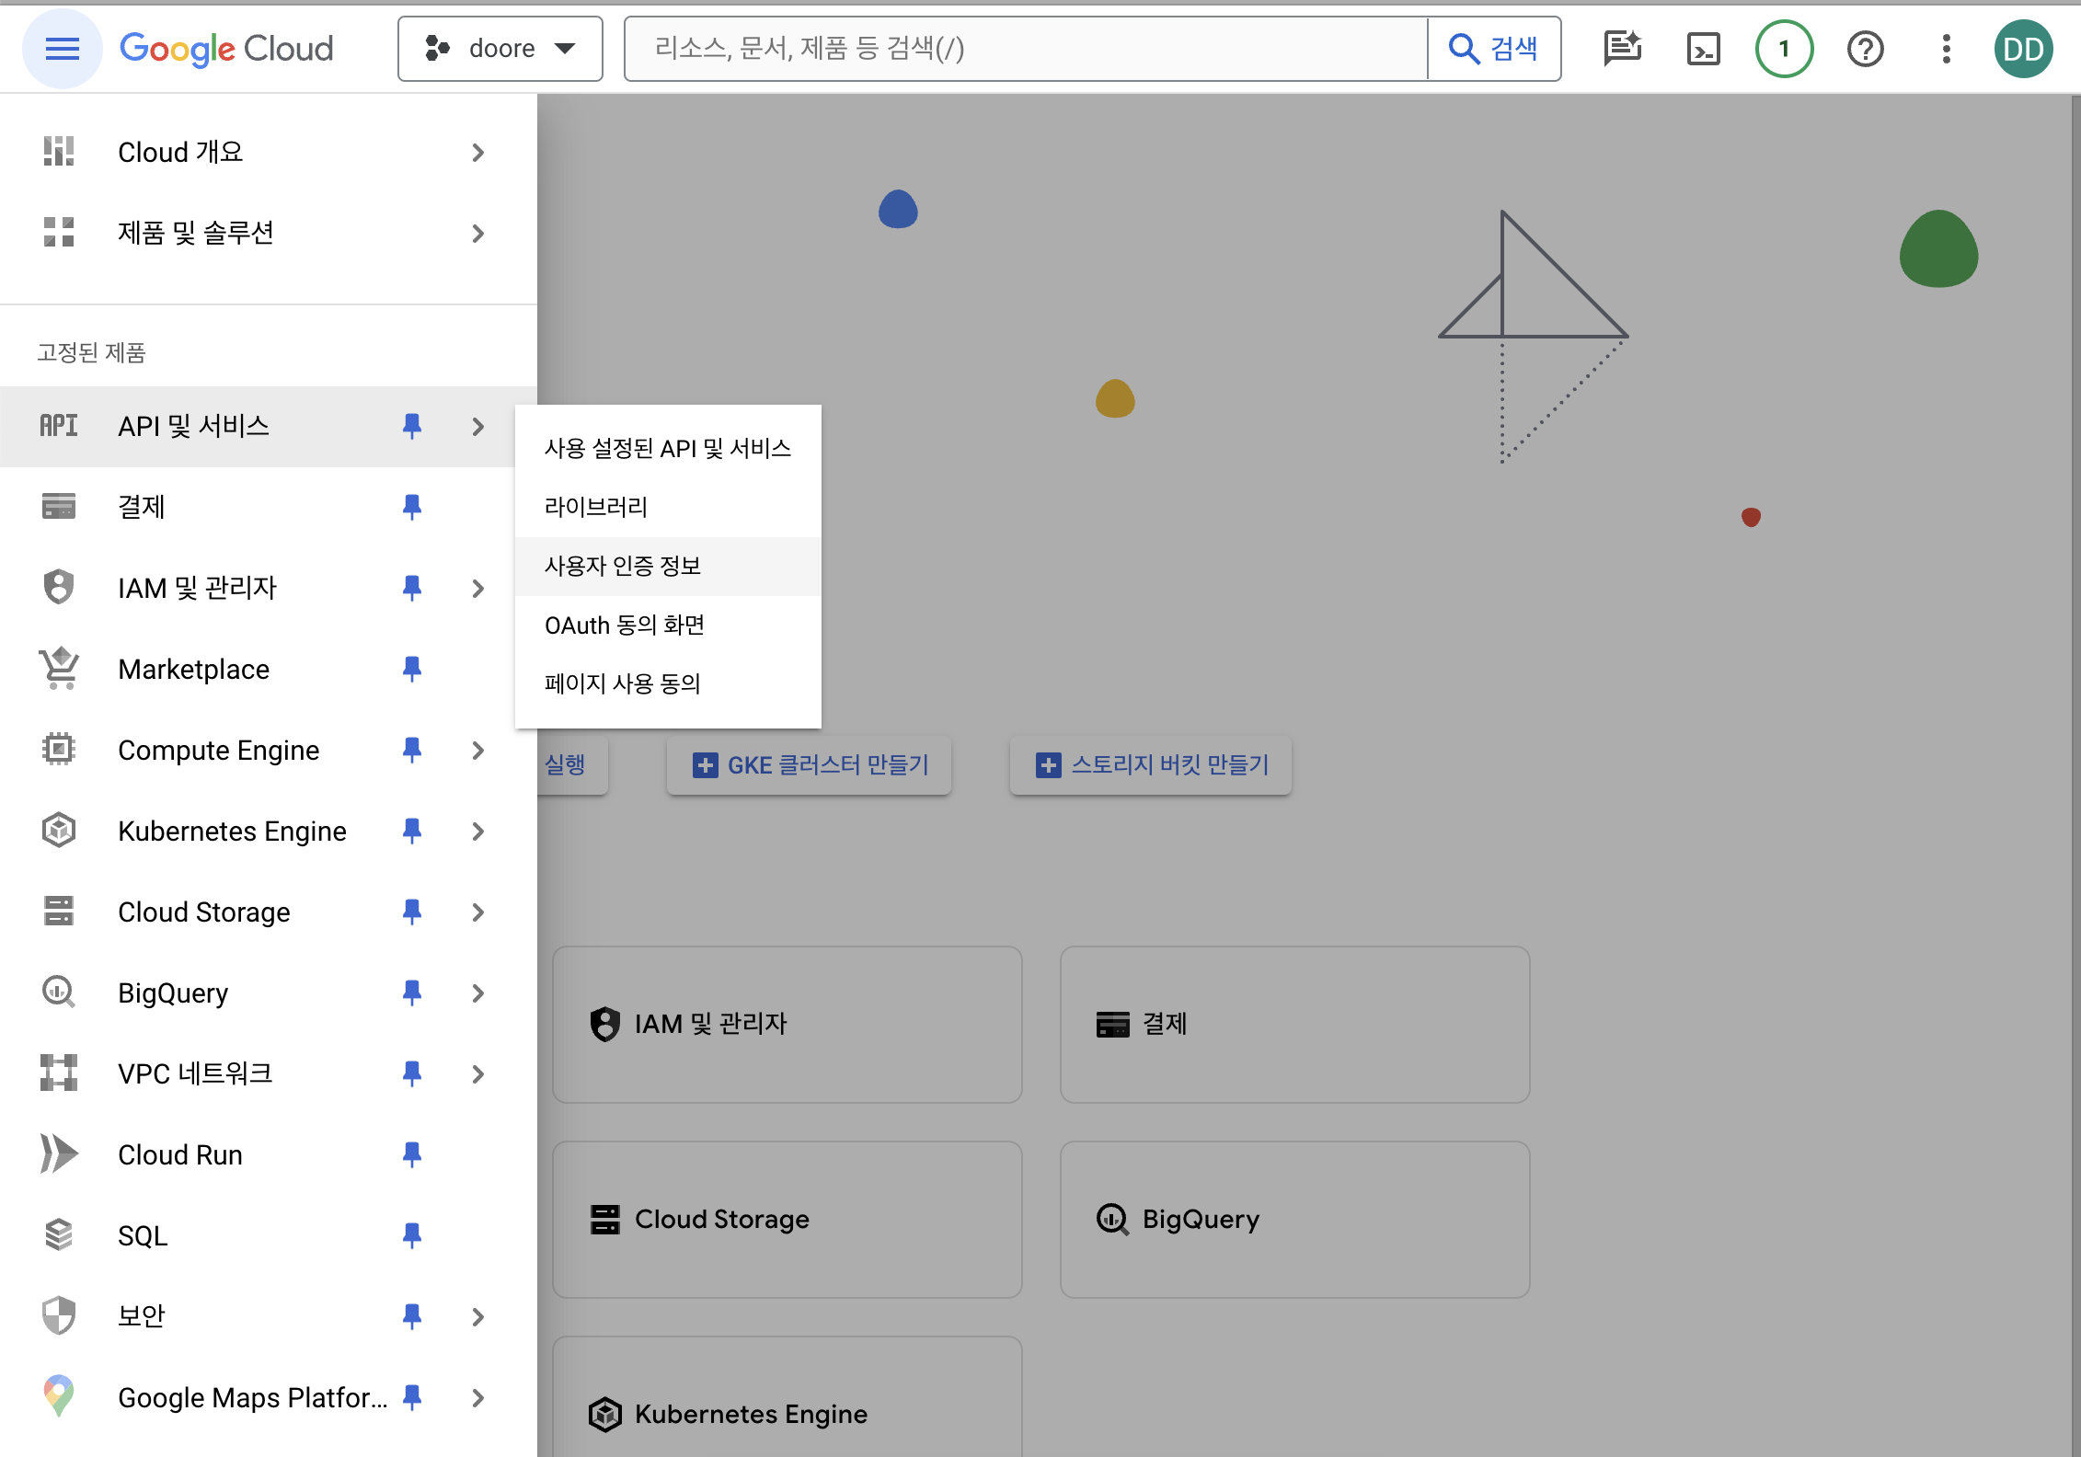This screenshot has width=2081, height=1457.
Task: Click the 스토리지 버킷 만들기 button
Action: coord(1151,764)
